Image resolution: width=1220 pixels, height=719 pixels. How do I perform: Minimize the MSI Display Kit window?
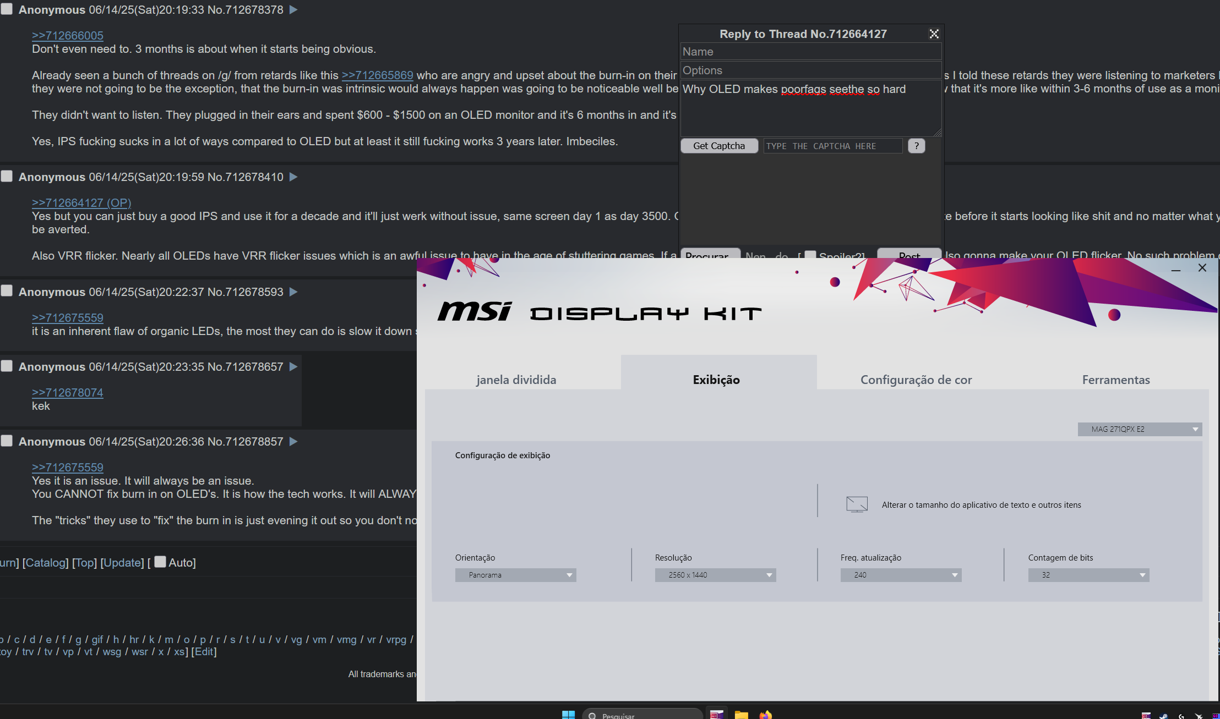click(1176, 269)
